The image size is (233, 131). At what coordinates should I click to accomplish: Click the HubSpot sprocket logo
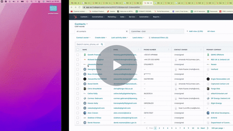pyautogui.click(x=75, y=17)
